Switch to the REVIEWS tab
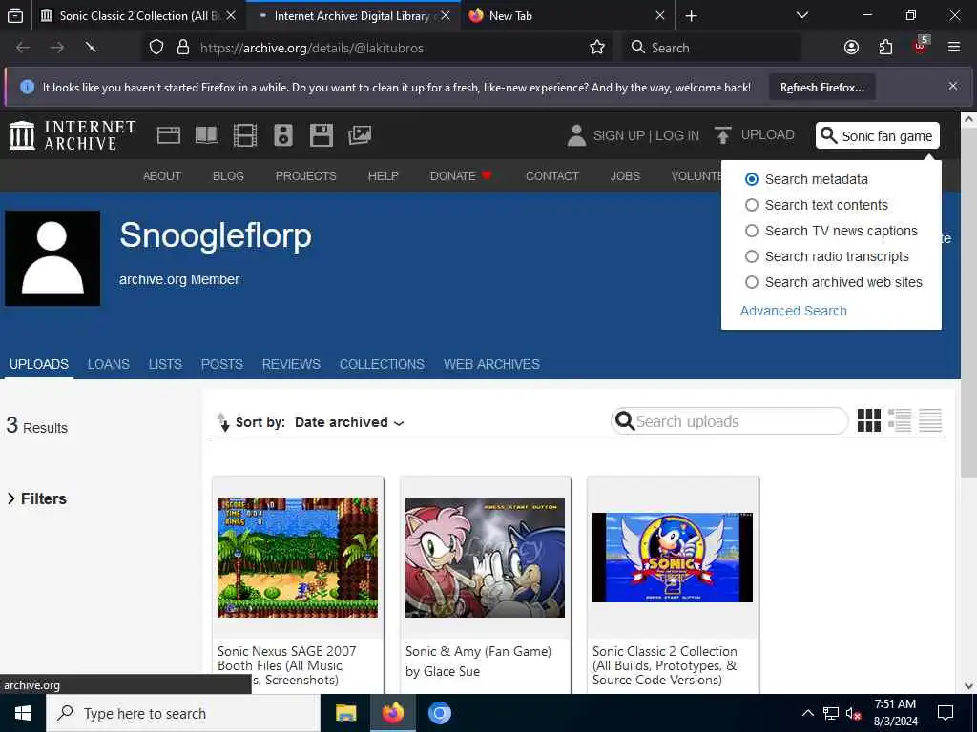977x732 pixels. tap(291, 364)
